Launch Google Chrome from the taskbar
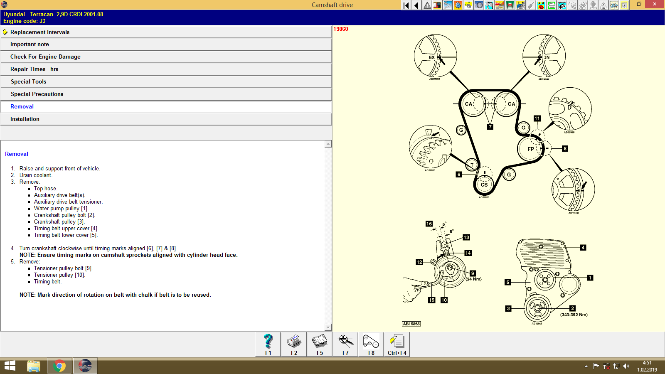This screenshot has height=374, width=665. pos(59,366)
